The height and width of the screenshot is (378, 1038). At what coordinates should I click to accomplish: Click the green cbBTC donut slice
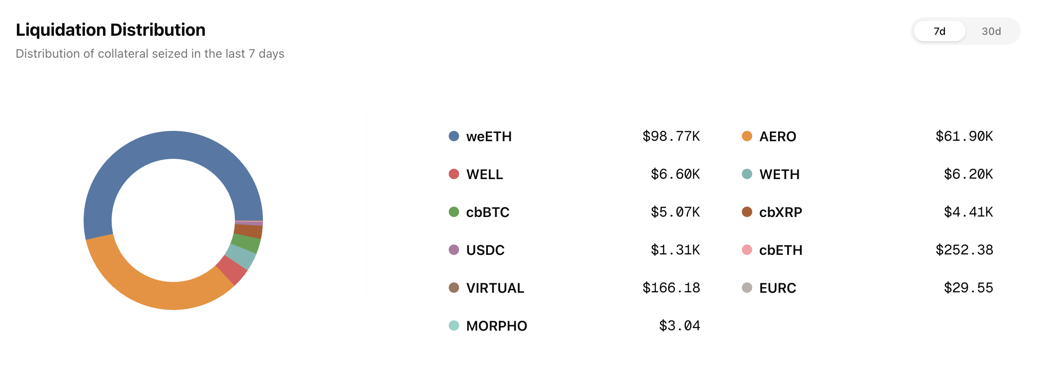pyautogui.click(x=247, y=243)
